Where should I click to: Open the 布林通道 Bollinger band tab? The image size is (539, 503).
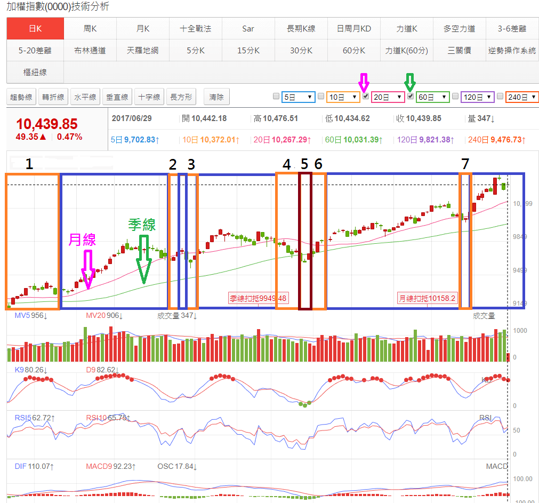tap(90, 51)
